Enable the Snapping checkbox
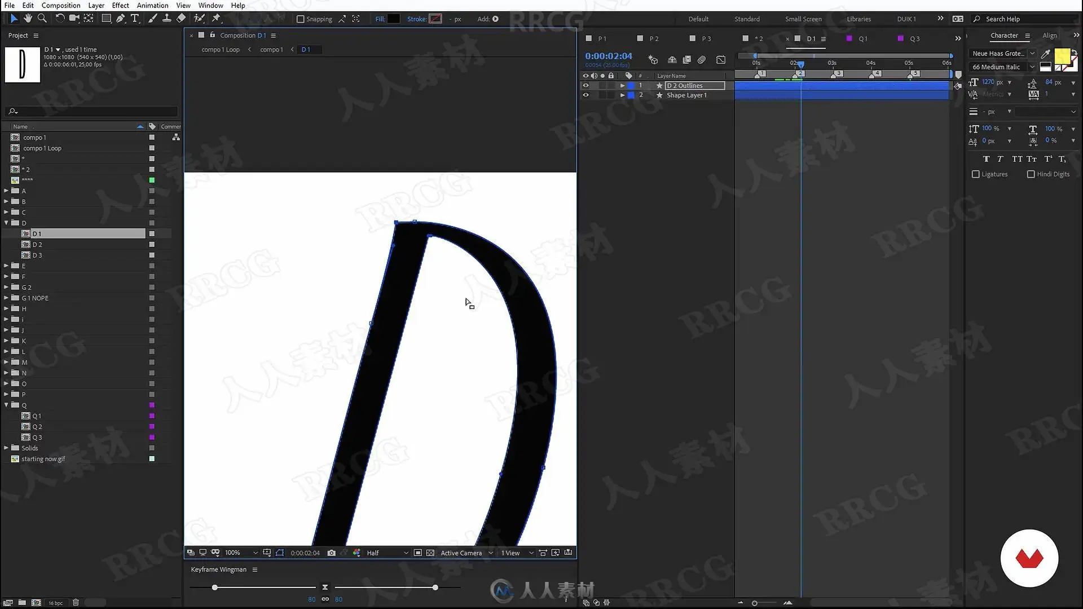The width and height of the screenshot is (1083, 609). coord(301,19)
